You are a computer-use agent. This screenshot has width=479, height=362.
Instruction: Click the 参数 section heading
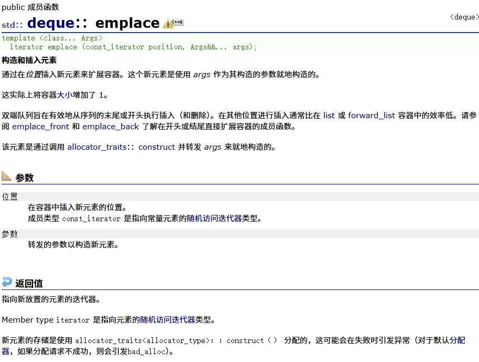click(x=25, y=178)
